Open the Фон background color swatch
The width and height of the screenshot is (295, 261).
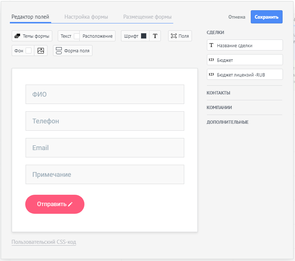[29, 51]
